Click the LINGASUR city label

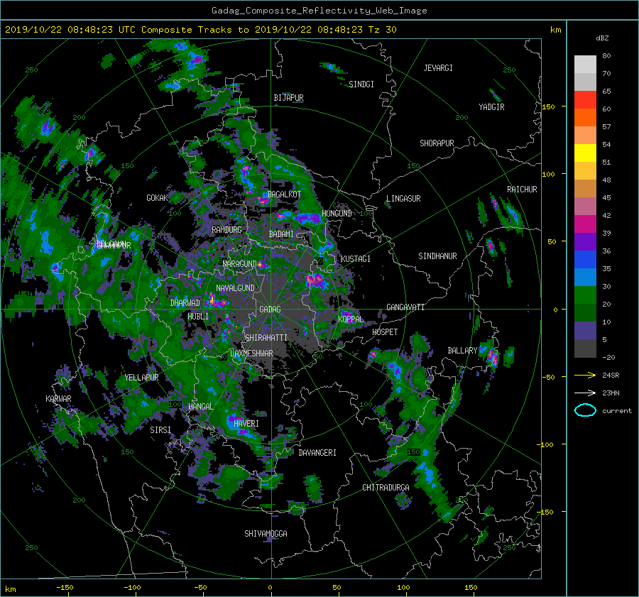coord(403,199)
